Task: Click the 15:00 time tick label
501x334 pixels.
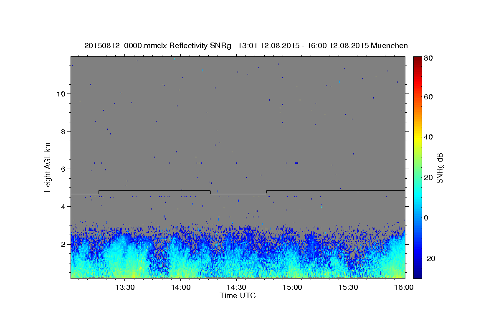Action: 292,287
